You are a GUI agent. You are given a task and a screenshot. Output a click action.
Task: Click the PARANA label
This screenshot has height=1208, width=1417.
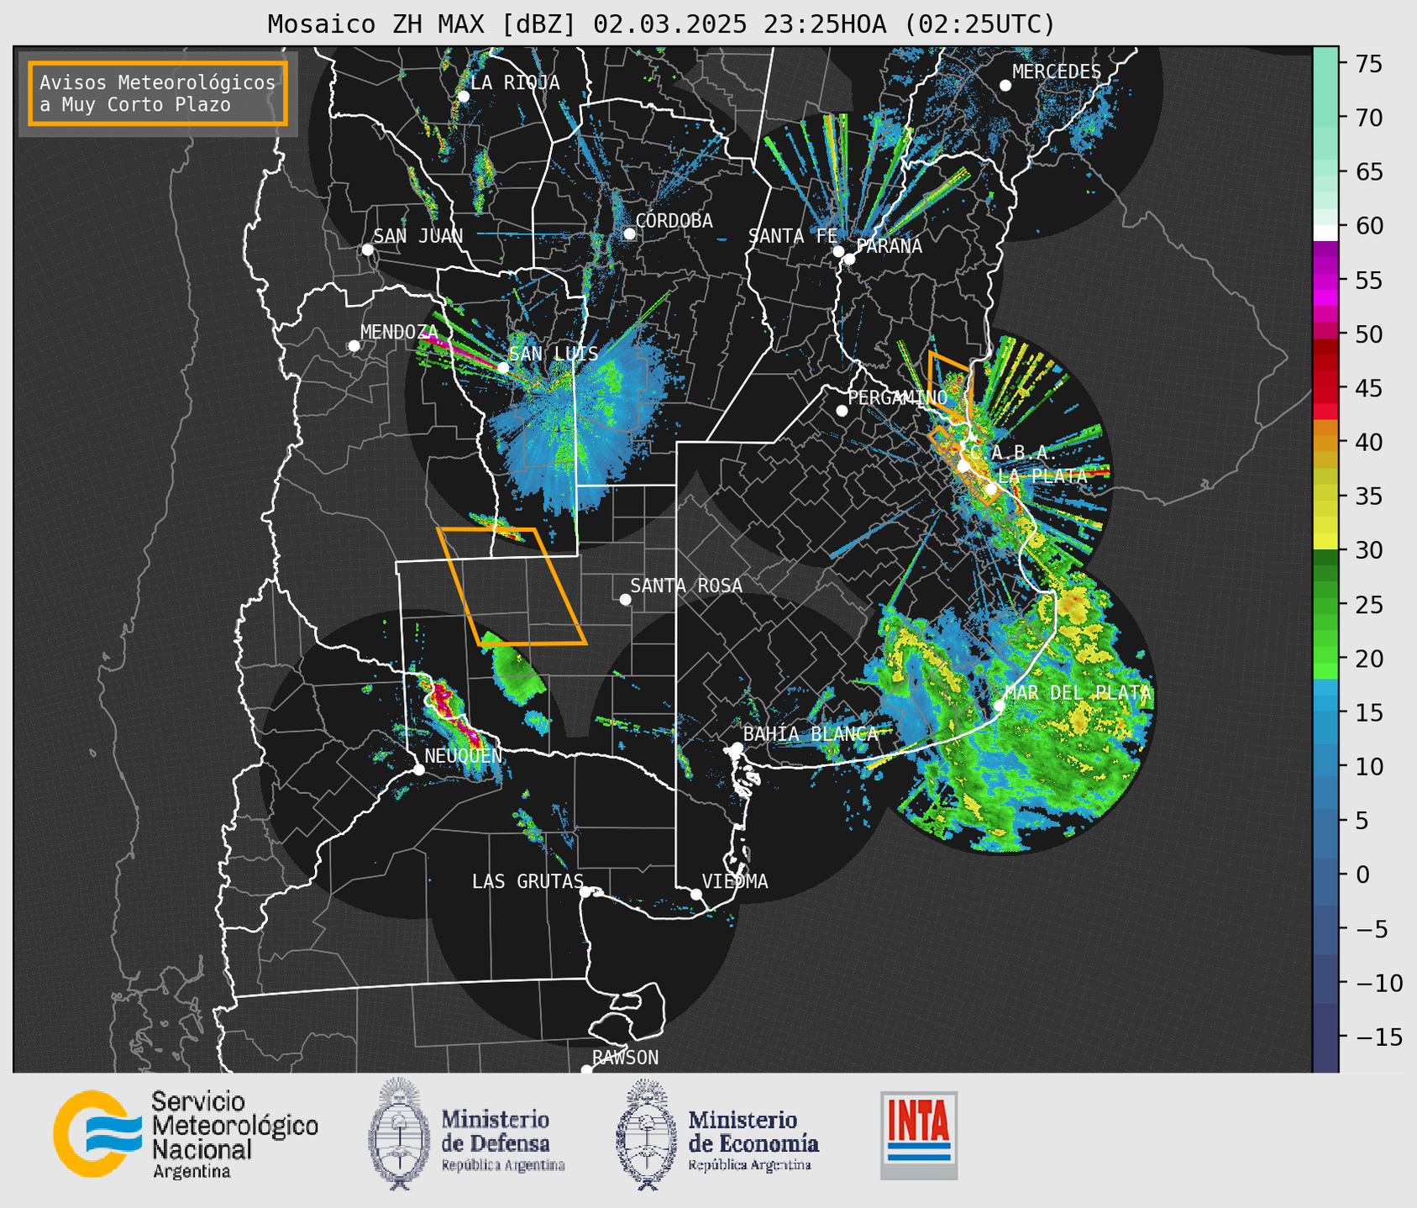889,246
